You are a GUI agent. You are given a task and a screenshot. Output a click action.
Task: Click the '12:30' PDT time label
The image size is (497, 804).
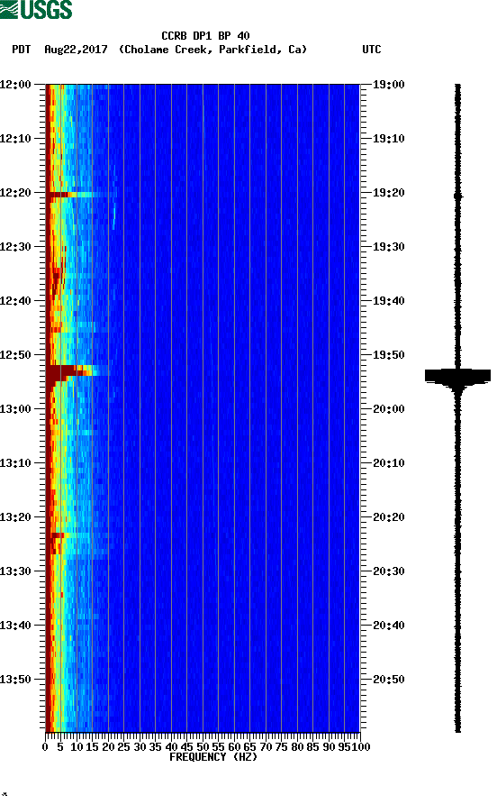(15, 247)
